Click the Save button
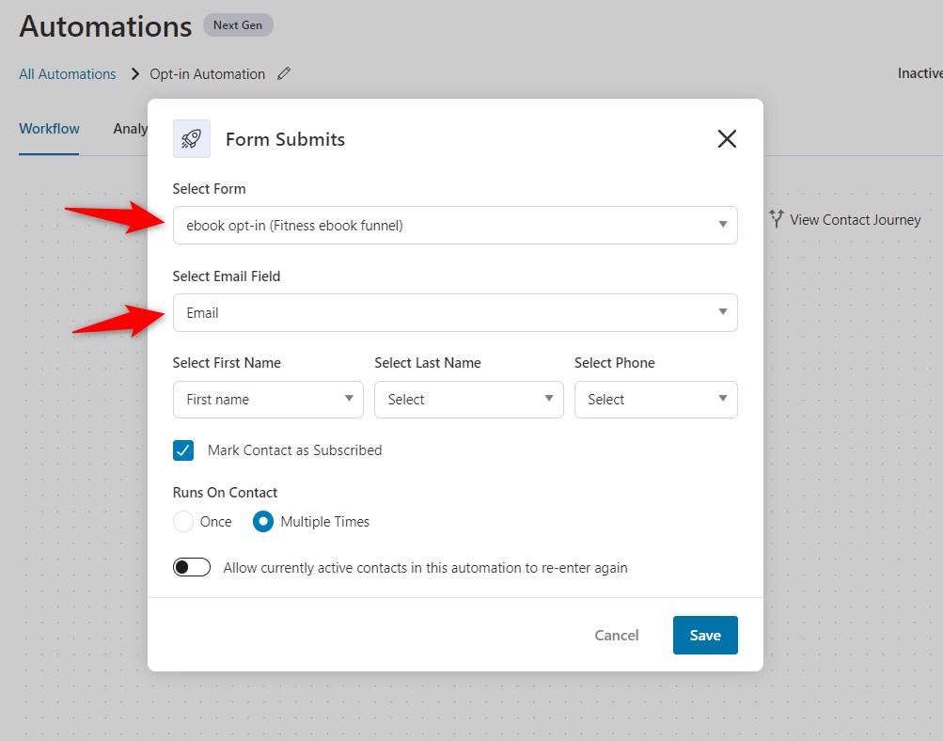This screenshot has height=741, width=943. (x=705, y=635)
